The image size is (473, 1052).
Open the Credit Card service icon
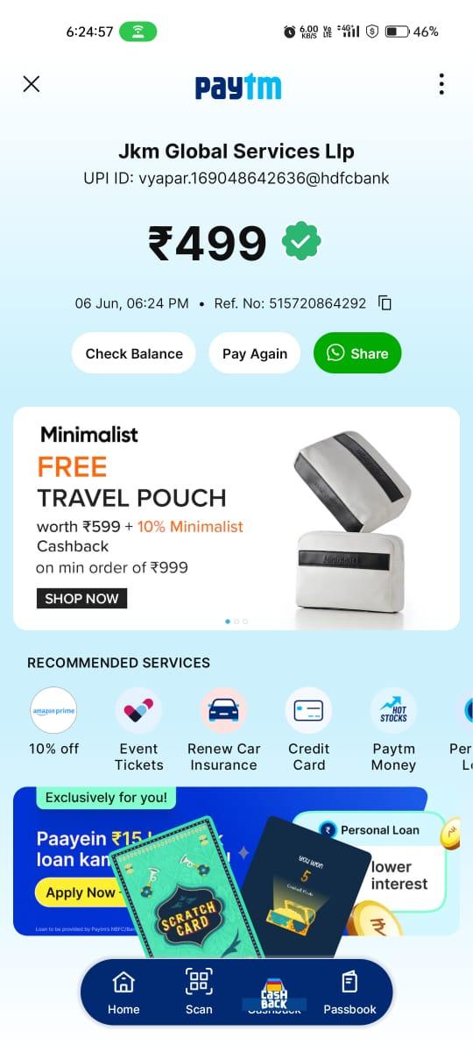coord(308,710)
